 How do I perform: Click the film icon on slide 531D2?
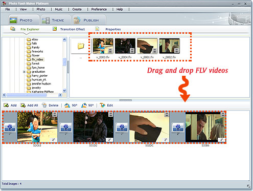pyautogui.click(x=111, y=114)
